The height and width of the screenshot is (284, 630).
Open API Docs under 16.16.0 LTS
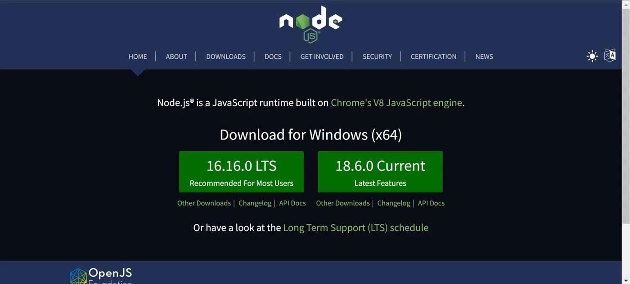292,203
